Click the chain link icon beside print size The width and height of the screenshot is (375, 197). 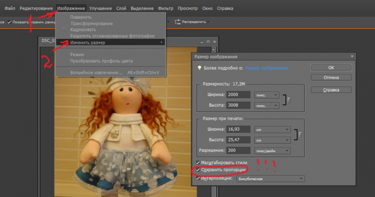[300, 134]
